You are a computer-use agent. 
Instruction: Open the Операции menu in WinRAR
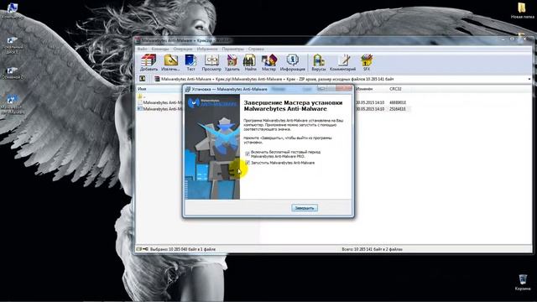point(183,49)
